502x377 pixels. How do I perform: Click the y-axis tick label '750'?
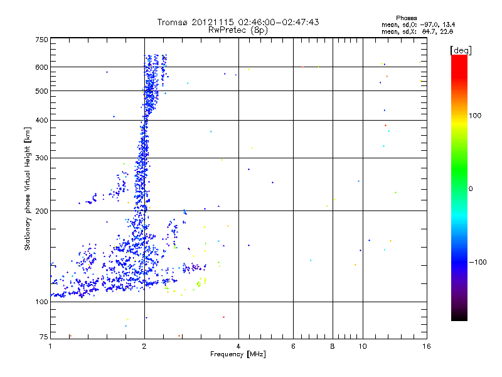coord(41,40)
